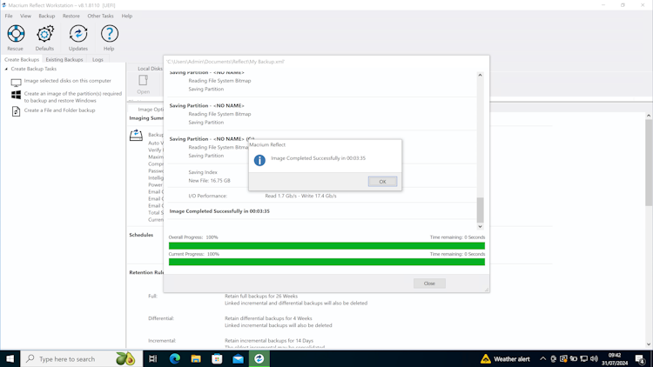Image resolution: width=653 pixels, height=367 pixels.
Task: Click 'Create an image of the partition(s)' link
Action: (x=73, y=97)
